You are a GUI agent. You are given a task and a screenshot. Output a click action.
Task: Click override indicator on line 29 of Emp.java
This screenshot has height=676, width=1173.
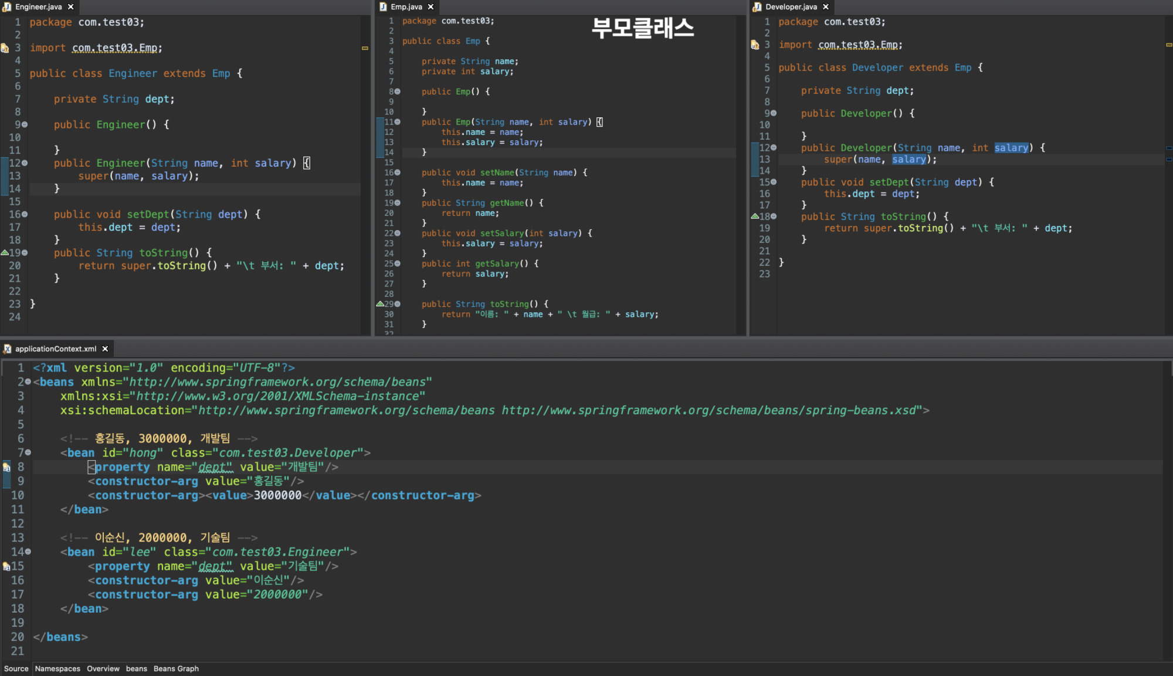380,304
